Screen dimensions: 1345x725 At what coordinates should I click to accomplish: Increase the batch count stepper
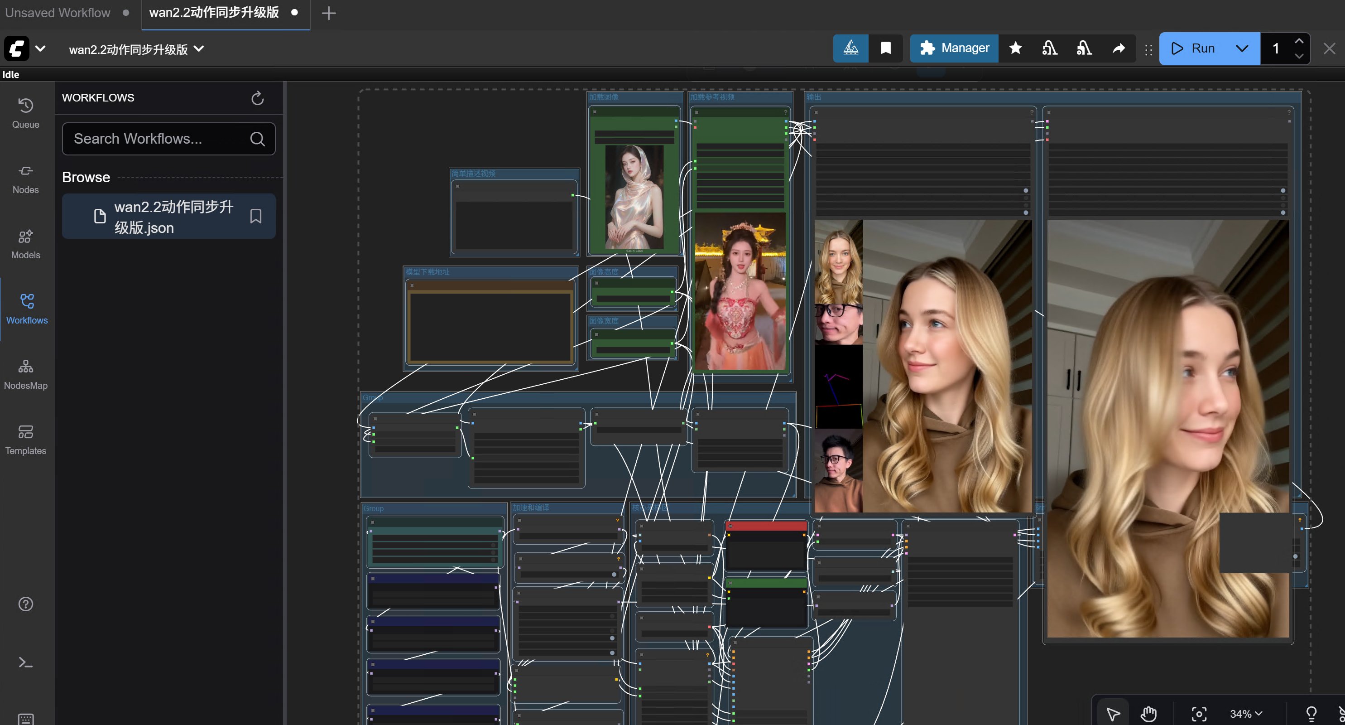pos(1298,41)
